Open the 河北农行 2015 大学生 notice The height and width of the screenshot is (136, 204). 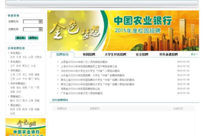[x=90, y=71]
